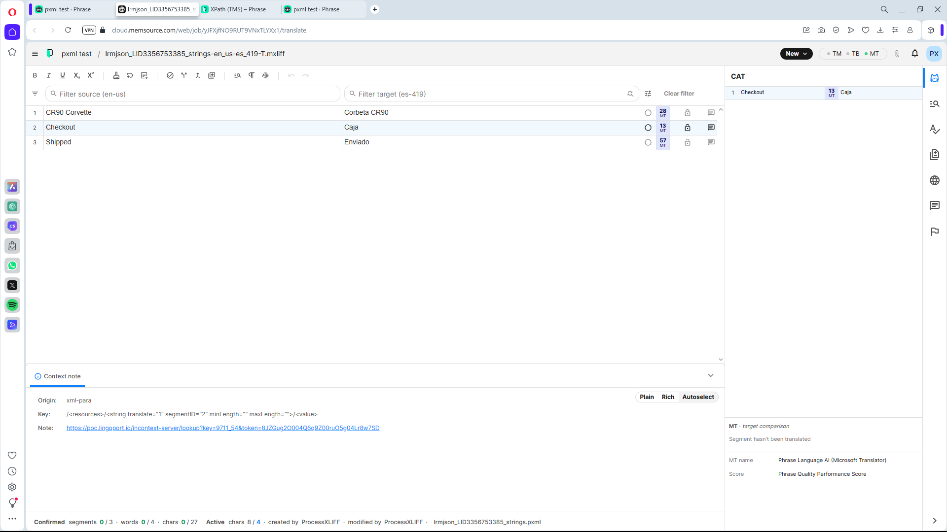Toggle confirmation circle for segment 2 Checkout
The image size is (947, 532).
coord(648,128)
